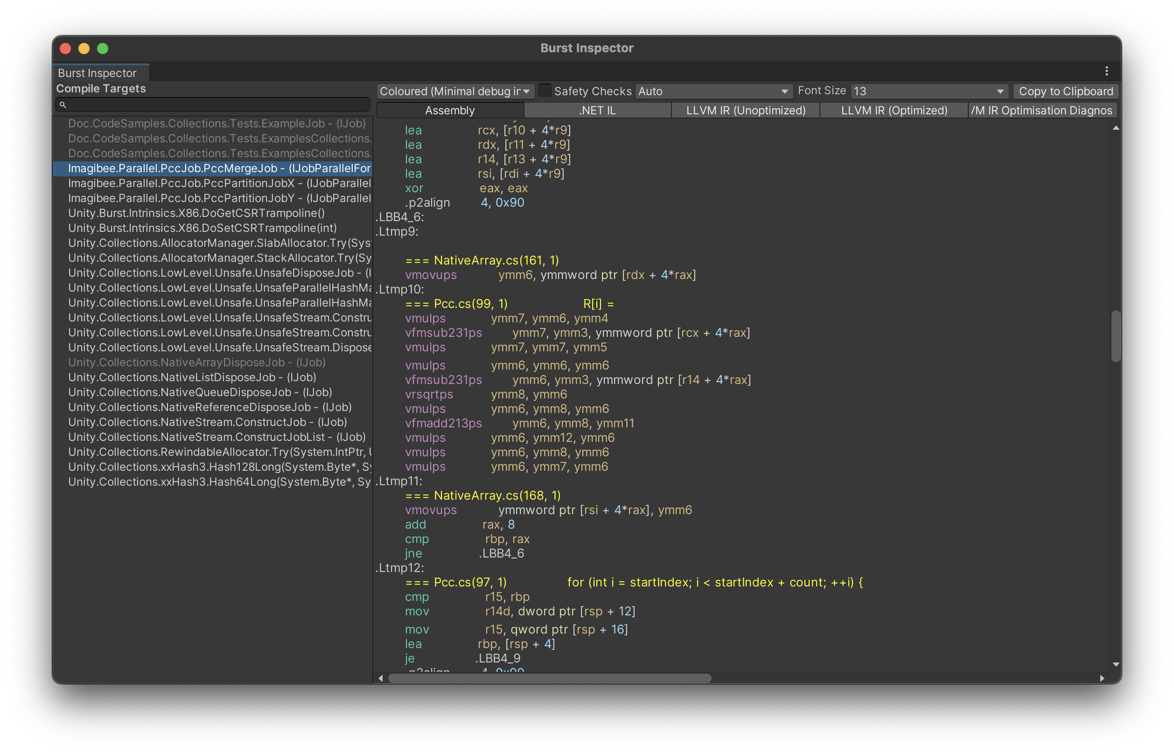Open the Coloured (Minimal debug) dropdown
The width and height of the screenshot is (1174, 753).
click(455, 91)
